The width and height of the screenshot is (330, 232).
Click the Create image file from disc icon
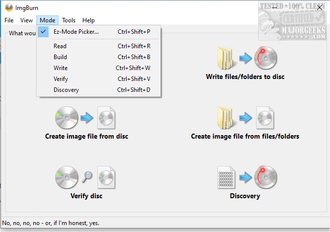click(x=87, y=118)
